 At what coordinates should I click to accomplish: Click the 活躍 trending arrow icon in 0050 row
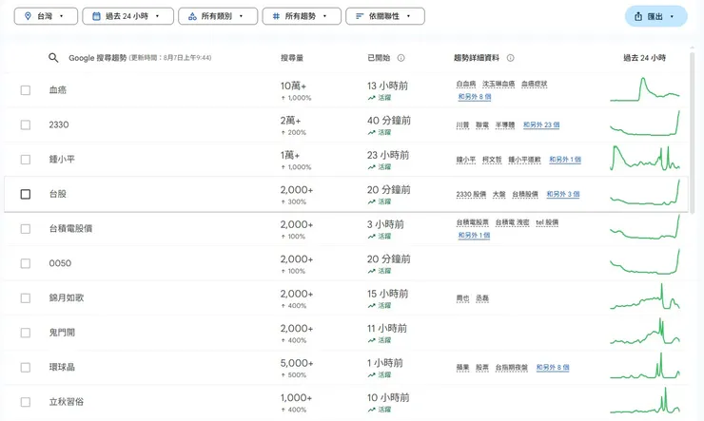coord(371,271)
